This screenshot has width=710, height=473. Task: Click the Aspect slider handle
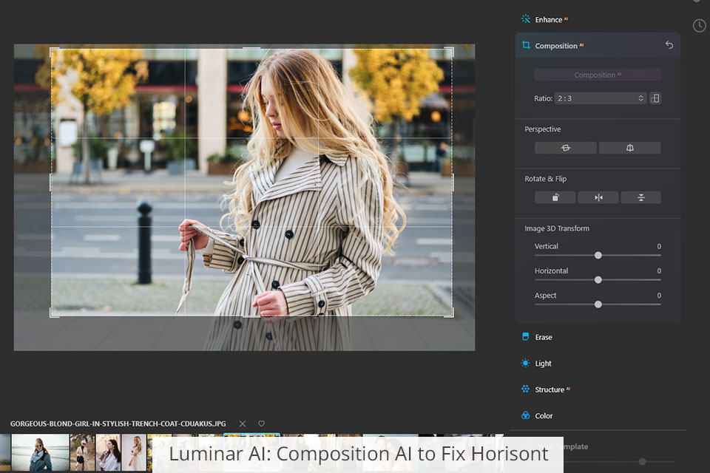(598, 304)
